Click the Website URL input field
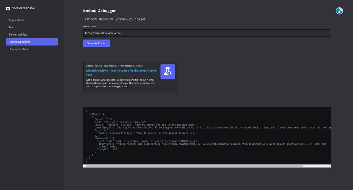 [x=207, y=33]
